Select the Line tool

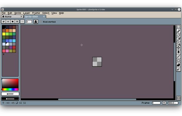(178, 56)
